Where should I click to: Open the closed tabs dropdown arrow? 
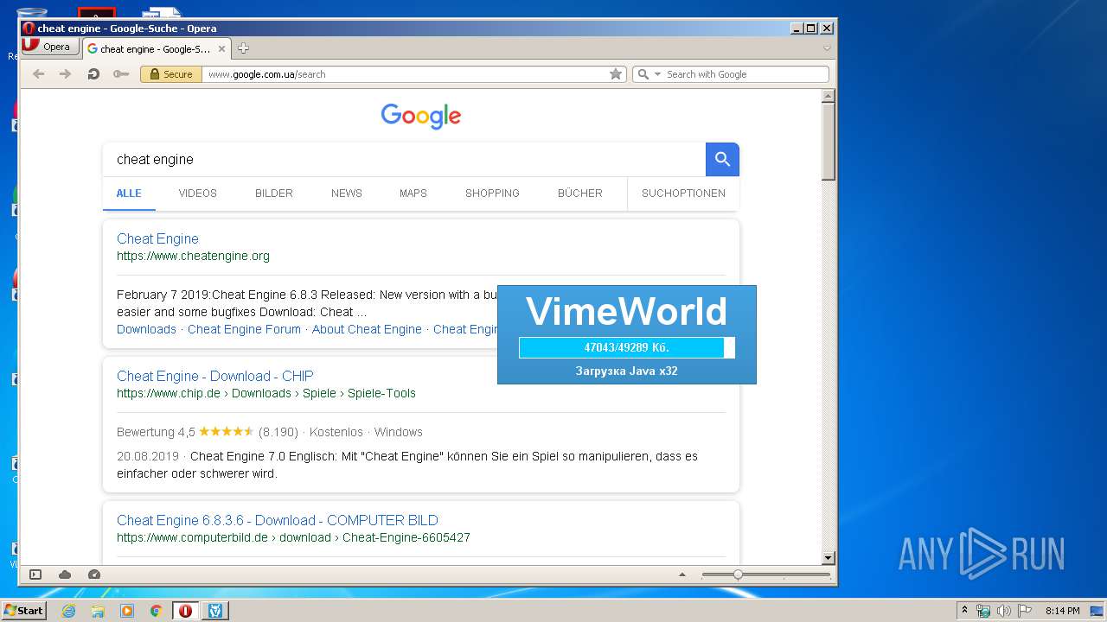click(x=827, y=48)
